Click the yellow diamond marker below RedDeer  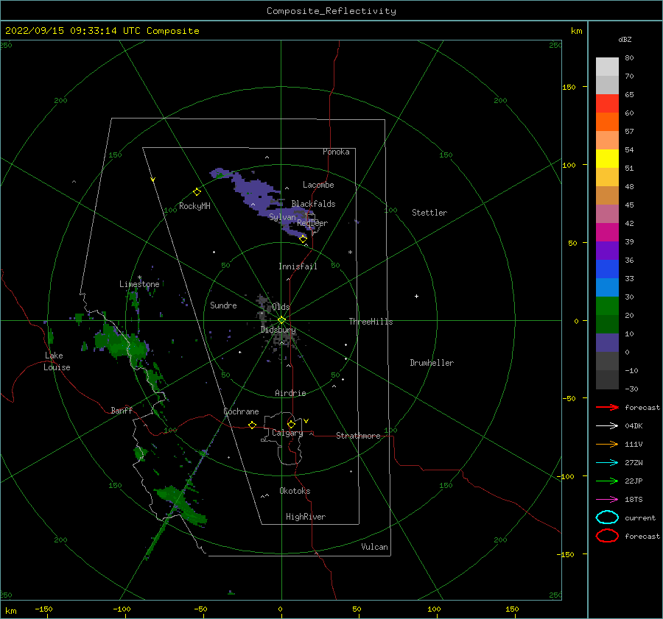pos(303,238)
